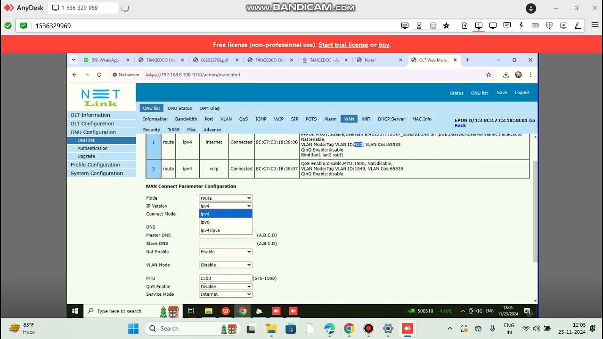Click the Start trial license link
Image resolution: width=603 pixels, height=339 pixels.
pos(343,45)
